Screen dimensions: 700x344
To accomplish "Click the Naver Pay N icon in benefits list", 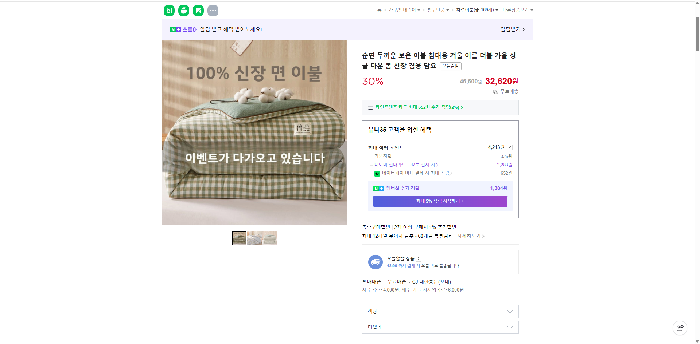I will [377, 174].
